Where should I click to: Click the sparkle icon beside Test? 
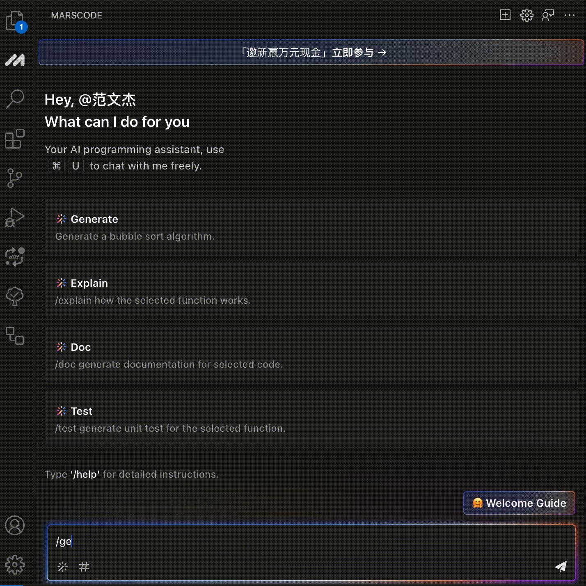pos(61,411)
